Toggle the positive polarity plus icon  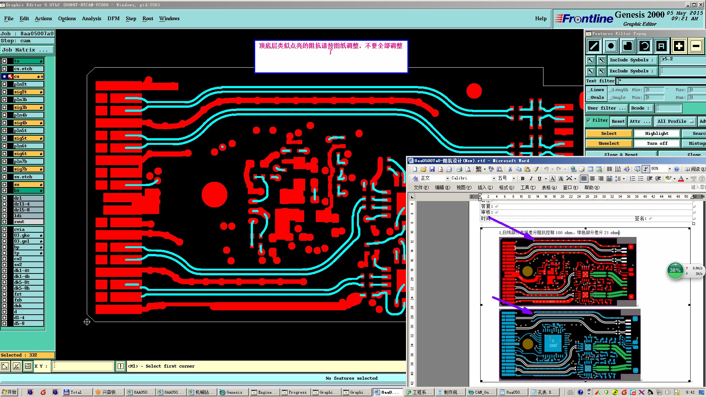pyautogui.click(x=679, y=46)
